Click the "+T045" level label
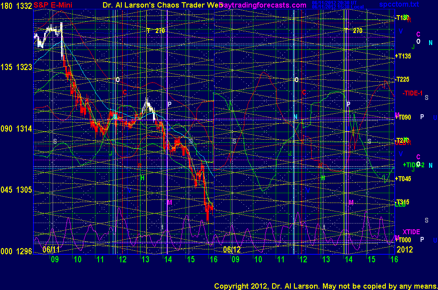This screenshot has height=290, width=438. click(x=403, y=178)
